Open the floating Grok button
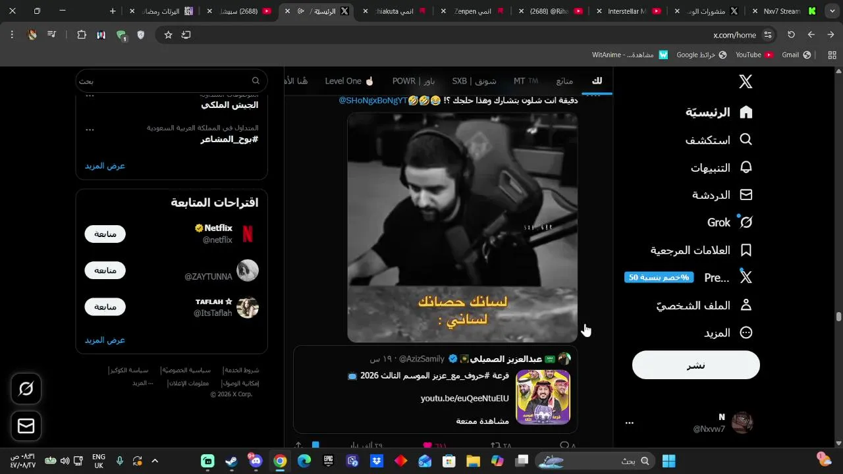Image resolution: width=843 pixels, height=474 pixels. point(26,389)
